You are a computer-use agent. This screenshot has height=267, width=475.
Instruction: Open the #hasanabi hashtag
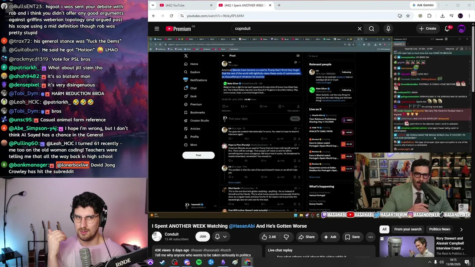pyautogui.click(x=211, y=250)
